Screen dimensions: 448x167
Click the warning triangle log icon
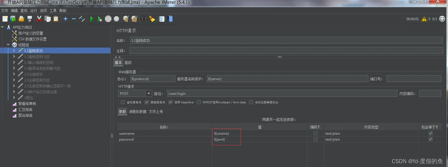[x=424, y=19]
